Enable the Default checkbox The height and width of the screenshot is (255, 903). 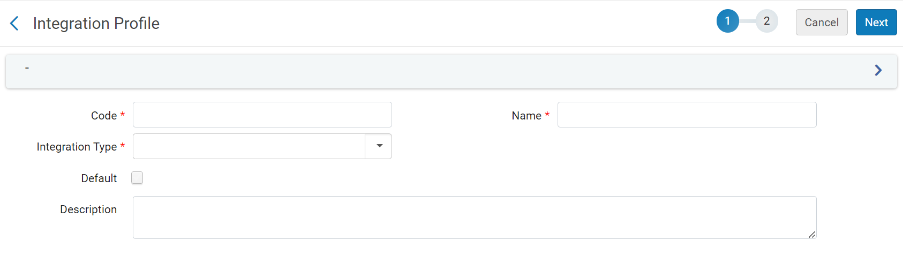pos(137,178)
